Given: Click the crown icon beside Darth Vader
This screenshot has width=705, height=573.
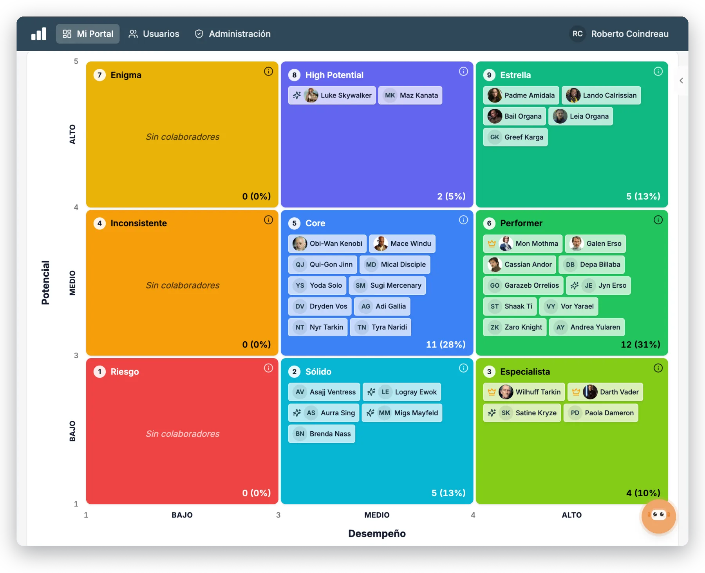Looking at the screenshot, I should (x=576, y=392).
